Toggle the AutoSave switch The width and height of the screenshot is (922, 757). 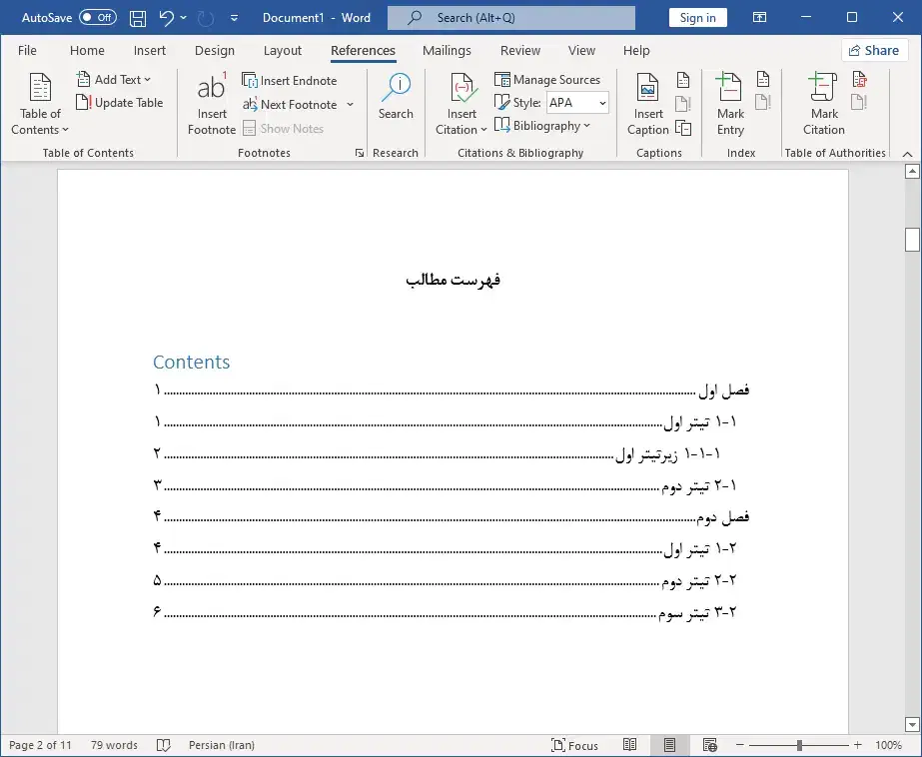(98, 18)
